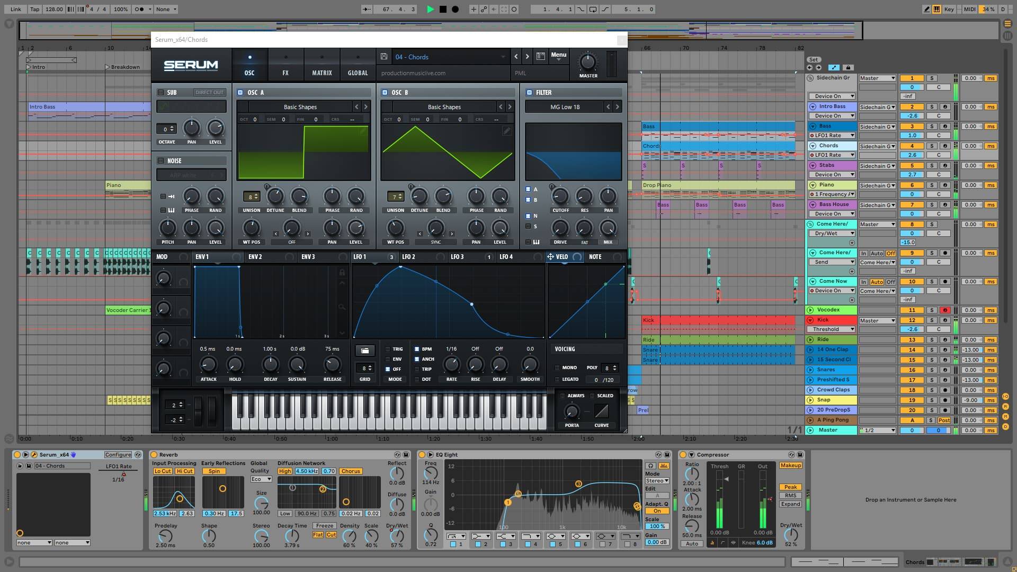
Task: Open EQ Eight hot-swap icon
Action: point(658,454)
